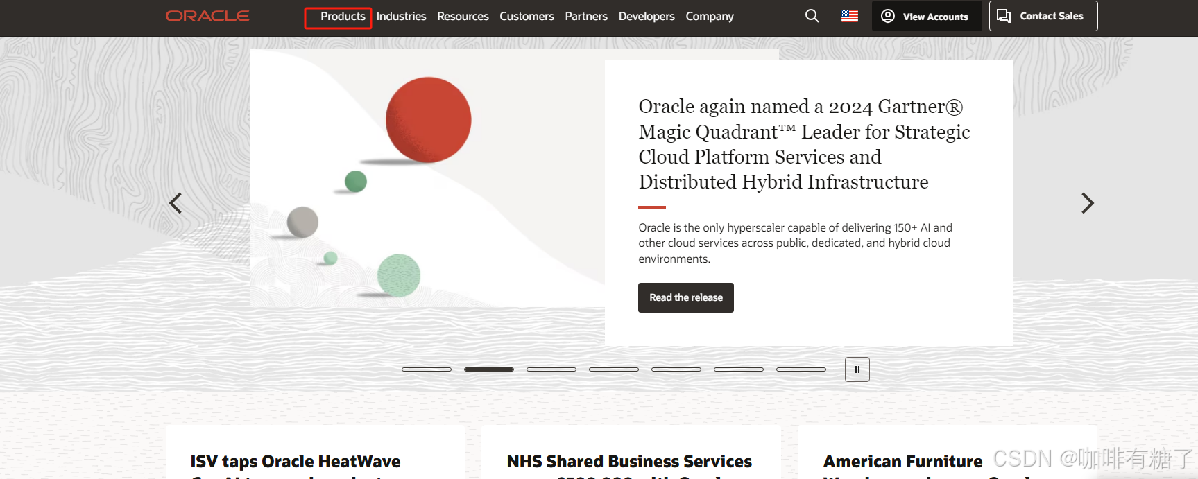Click Read the release button

[x=686, y=297]
